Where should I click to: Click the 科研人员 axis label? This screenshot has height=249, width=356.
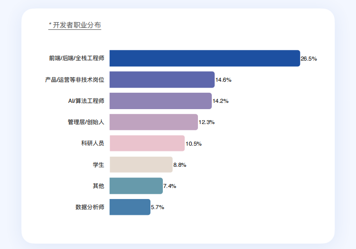[x=92, y=143]
